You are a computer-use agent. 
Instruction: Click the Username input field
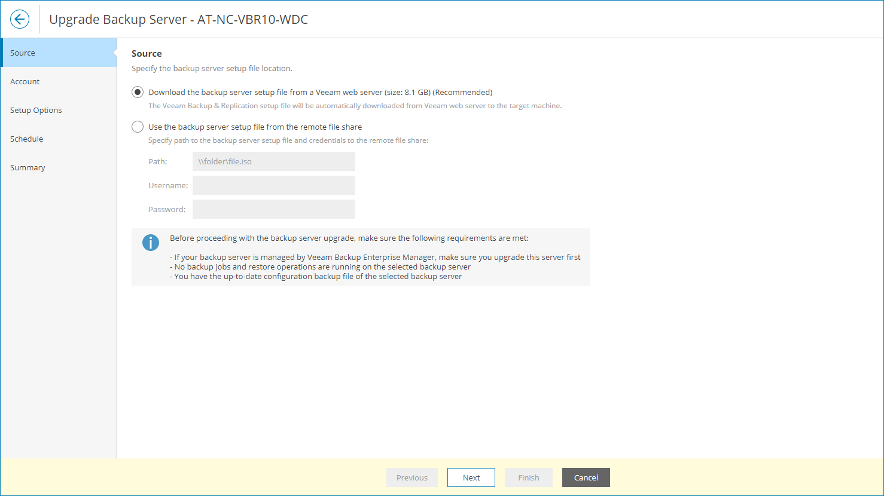(274, 185)
